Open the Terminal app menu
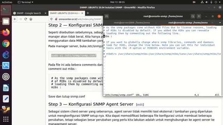This screenshot has height=125, width=223. (25, 2)
